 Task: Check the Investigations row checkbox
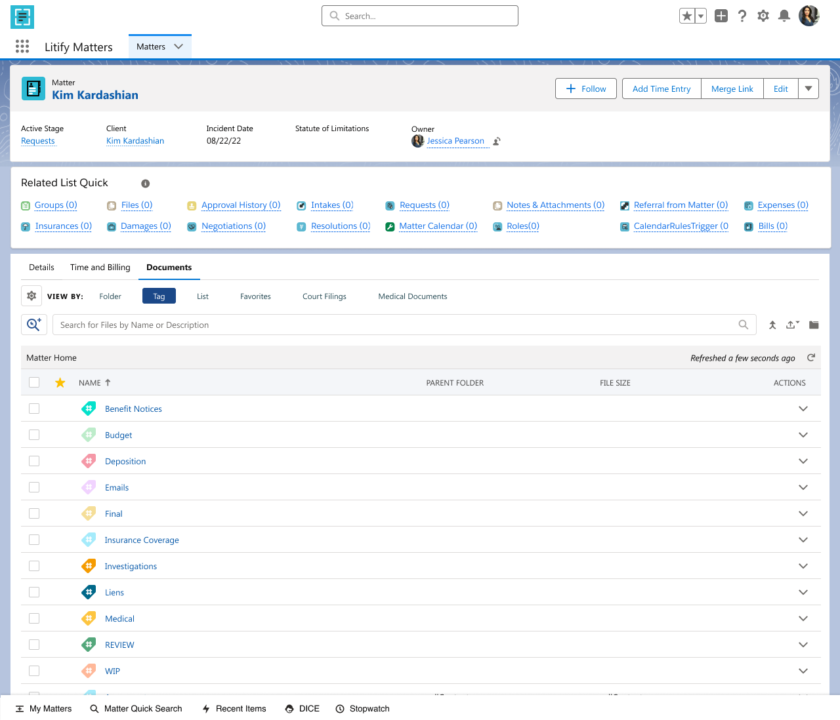click(x=34, y=566)
